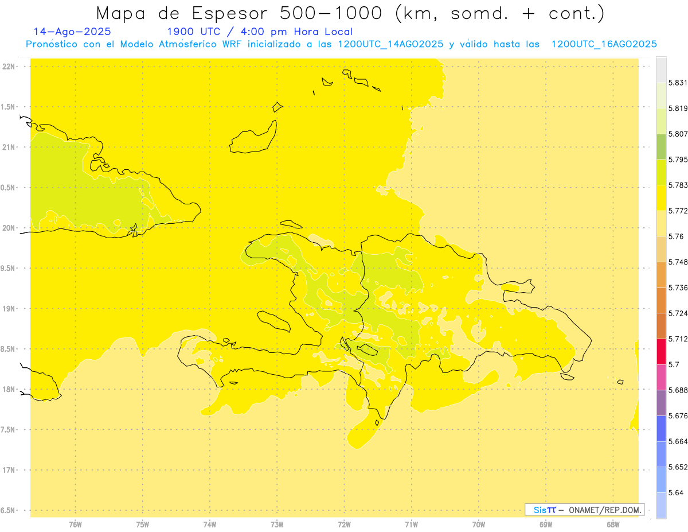The image size is (688, 532).
Task: Select the dark green legend swatch below 5.807
Action: click(x=661, y=146)
